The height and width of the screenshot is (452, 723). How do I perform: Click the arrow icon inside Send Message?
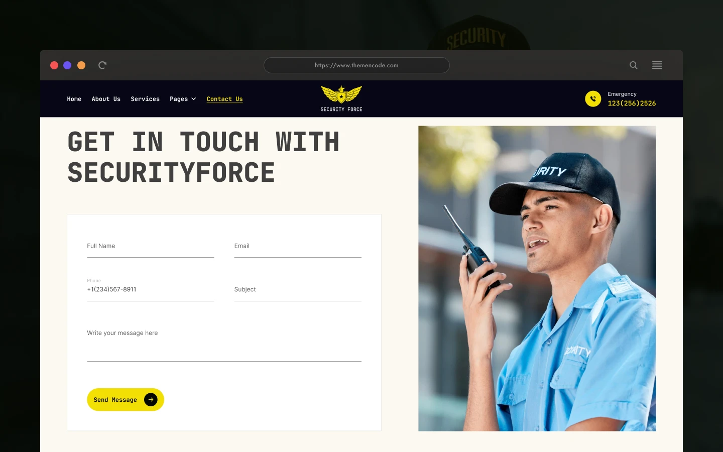[x=151, y=400]
